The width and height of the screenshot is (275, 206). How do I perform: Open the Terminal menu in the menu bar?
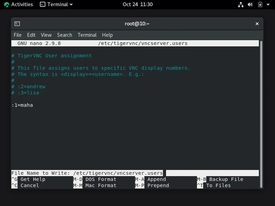87,35
